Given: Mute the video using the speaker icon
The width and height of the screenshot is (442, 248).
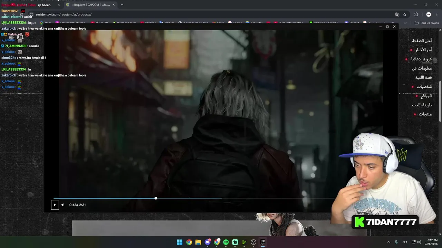Looking at the screenshot, I should pyautogui.click(x=63, y=205).
